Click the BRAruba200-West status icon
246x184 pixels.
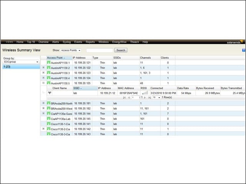[49, 108]
